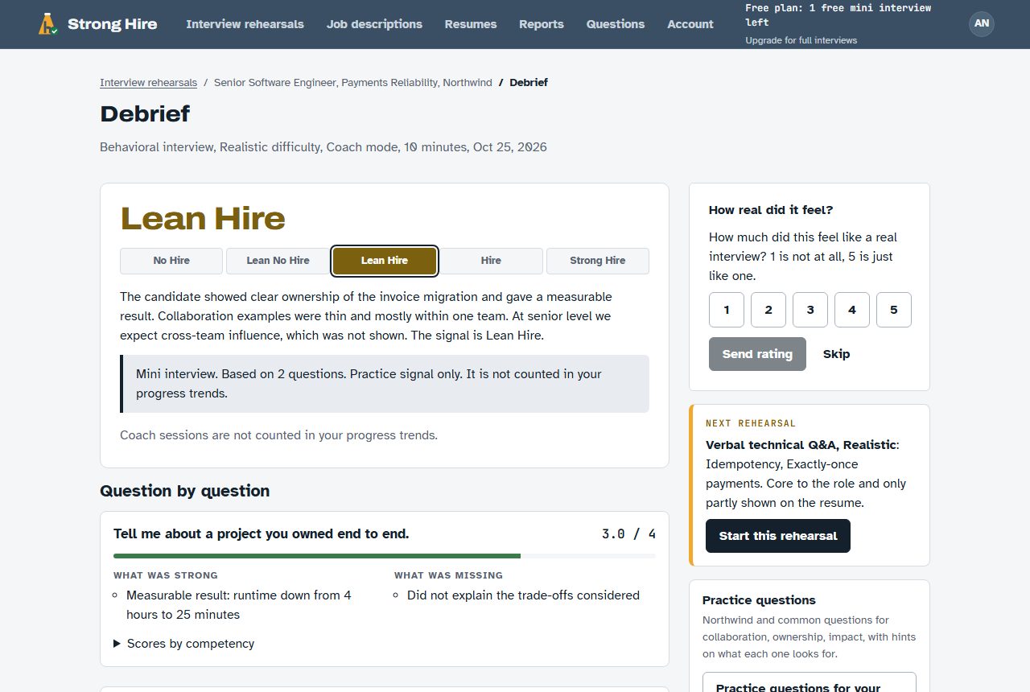Viewport: 1030px width, 692px height.
Task: Click the 3.0 / 4 score progress bar
Action: point(385,556)
